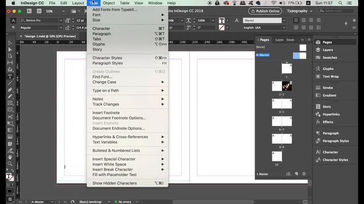This screenshot has height=204, width=364.
Task: Delete selected page with trash icon
Action: [x=304, y=174]
